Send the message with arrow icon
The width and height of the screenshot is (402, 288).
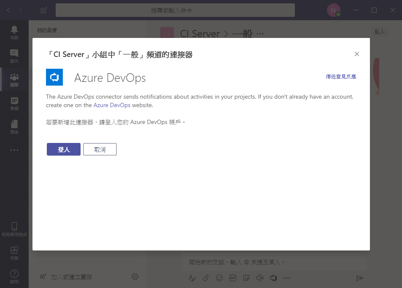(359, 278)
